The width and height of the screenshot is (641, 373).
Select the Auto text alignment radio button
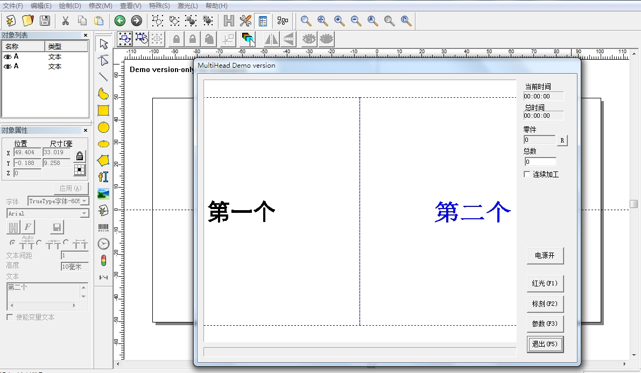click(x=13, y=242)
